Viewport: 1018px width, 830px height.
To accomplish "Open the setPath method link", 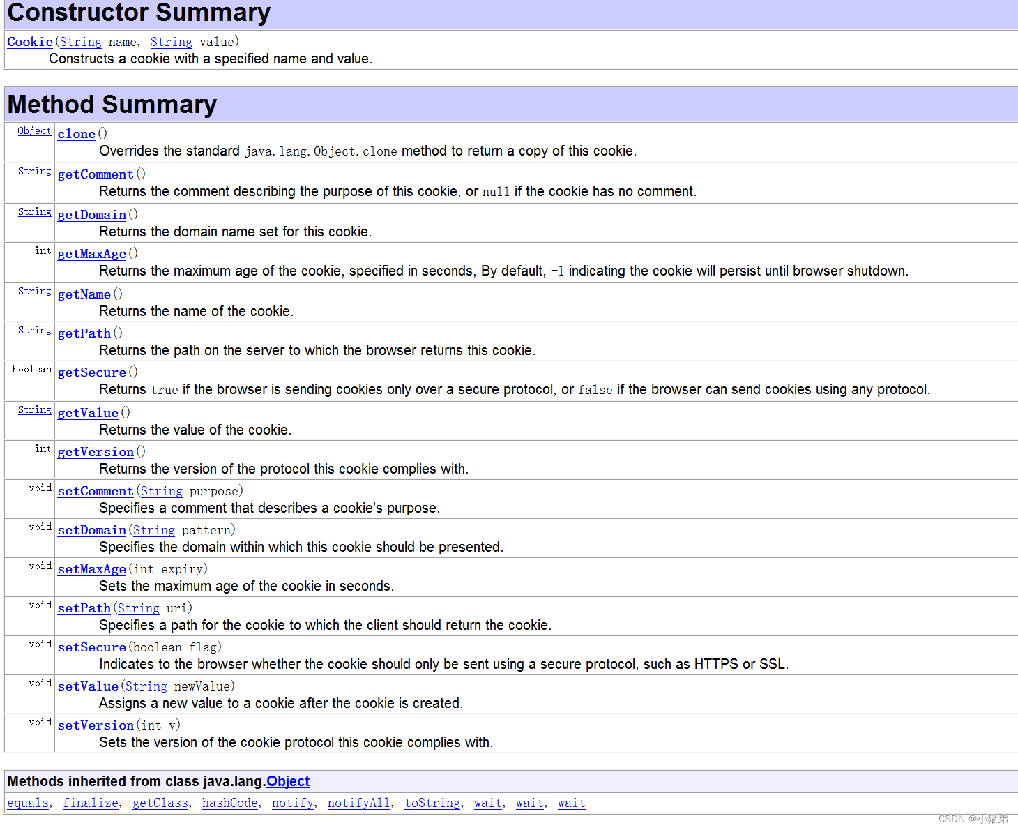I will (84, 608).
